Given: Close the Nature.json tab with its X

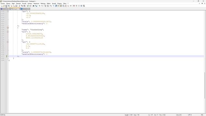Looking at the screenshot, I should 19,9.
